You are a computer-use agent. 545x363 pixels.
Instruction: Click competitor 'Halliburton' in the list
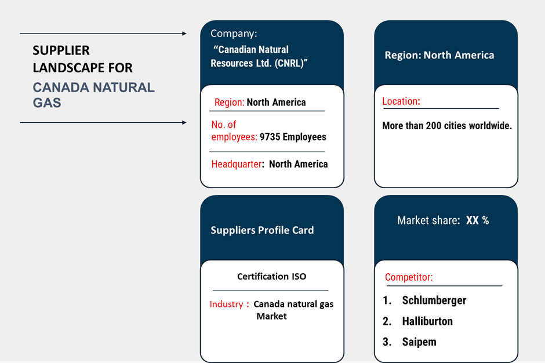(427, 321)
